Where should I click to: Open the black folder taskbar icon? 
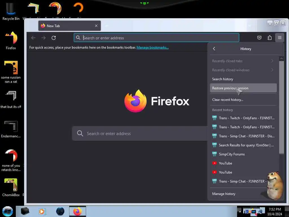click(x=25, y=211)
